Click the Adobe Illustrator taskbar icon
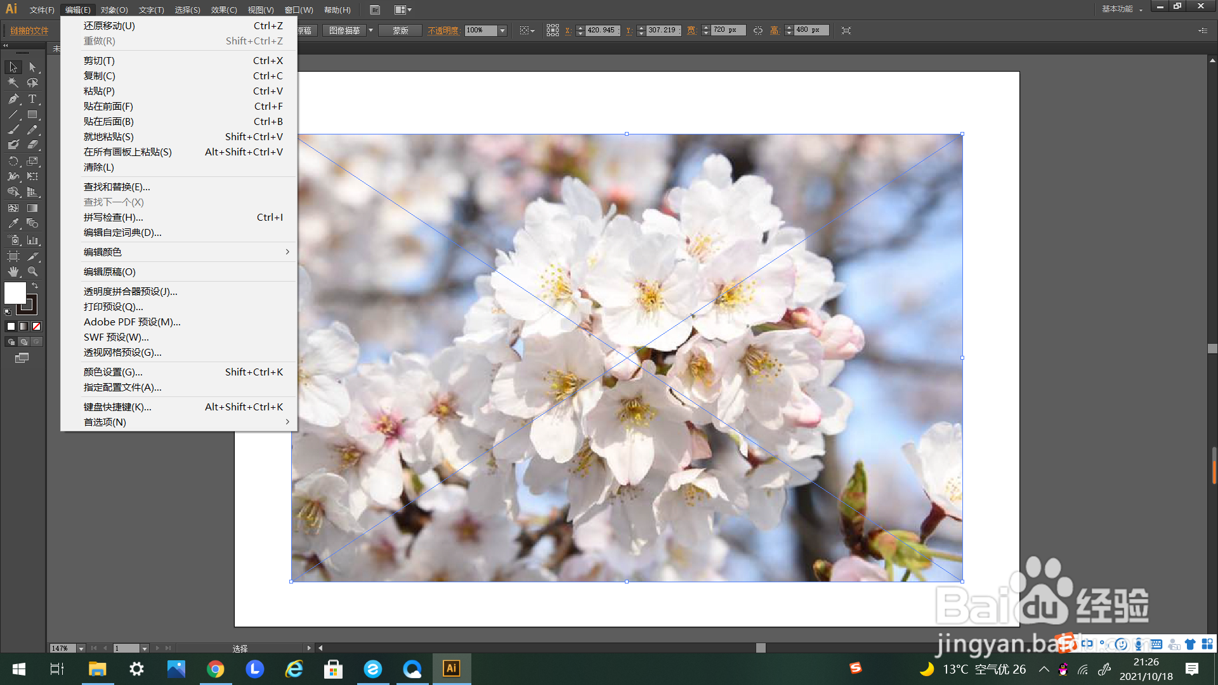Screen dimensions: 1218x685 pos(451,669)
